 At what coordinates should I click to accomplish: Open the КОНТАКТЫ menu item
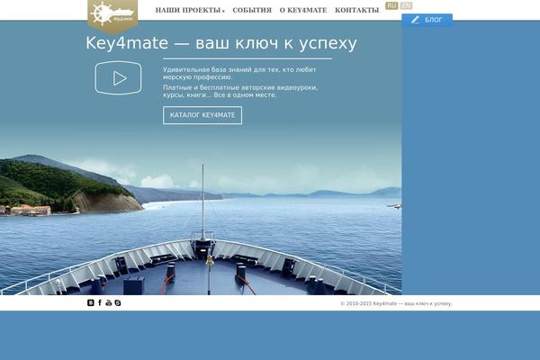(356, 10)
